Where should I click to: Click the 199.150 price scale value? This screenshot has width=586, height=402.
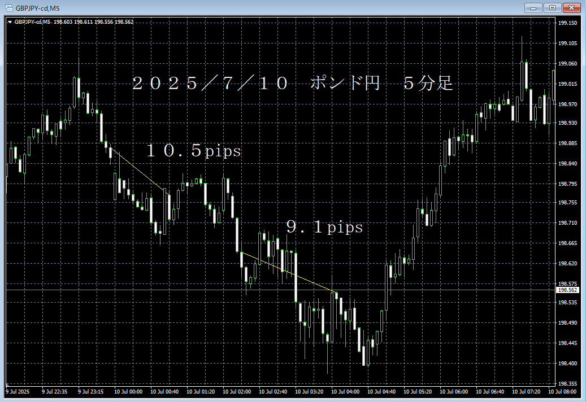(x=567, y=23)
